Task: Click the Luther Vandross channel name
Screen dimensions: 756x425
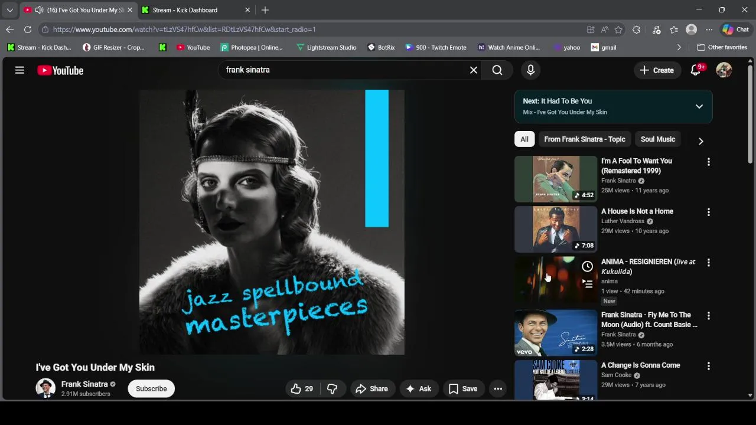Action: [x=623, y=221]
